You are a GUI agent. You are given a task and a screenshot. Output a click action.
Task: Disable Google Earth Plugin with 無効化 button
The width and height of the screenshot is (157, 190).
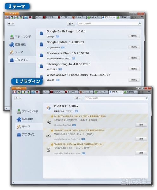tap(134, 36)
